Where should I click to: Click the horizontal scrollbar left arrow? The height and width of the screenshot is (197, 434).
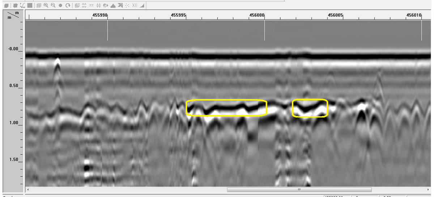[x=28, y=189]
